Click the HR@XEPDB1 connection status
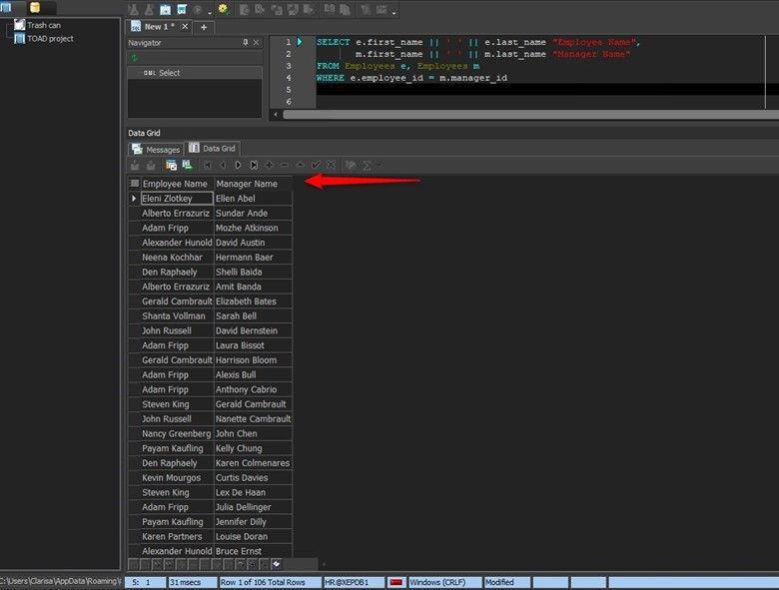The width and height of the screenshot is (779, 590). pos(354,582)
